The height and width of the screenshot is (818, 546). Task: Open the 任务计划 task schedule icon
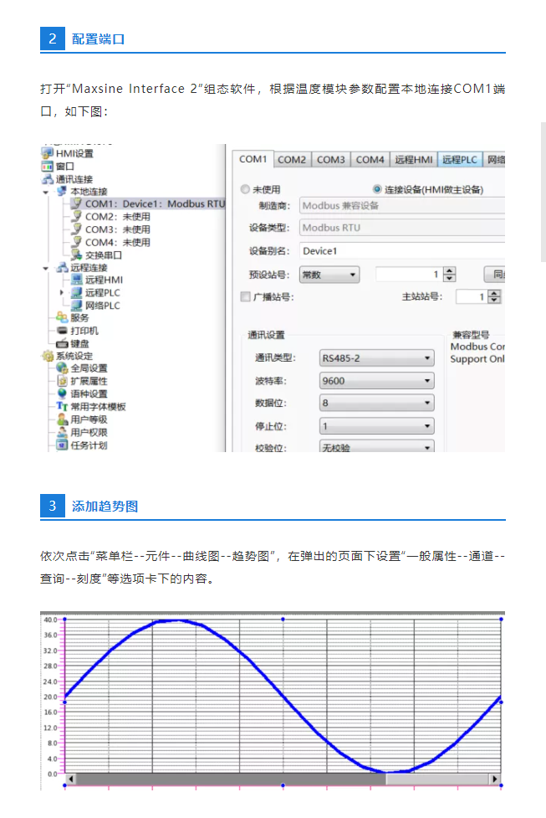click(61, 445)
